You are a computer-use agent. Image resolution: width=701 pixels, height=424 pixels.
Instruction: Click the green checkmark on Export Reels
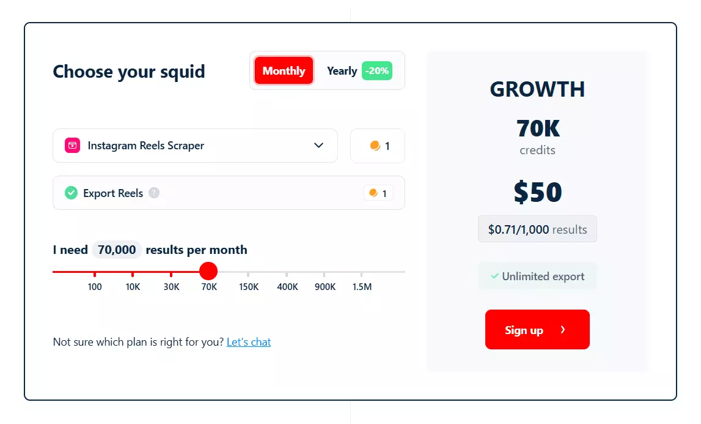click(71, 193)
